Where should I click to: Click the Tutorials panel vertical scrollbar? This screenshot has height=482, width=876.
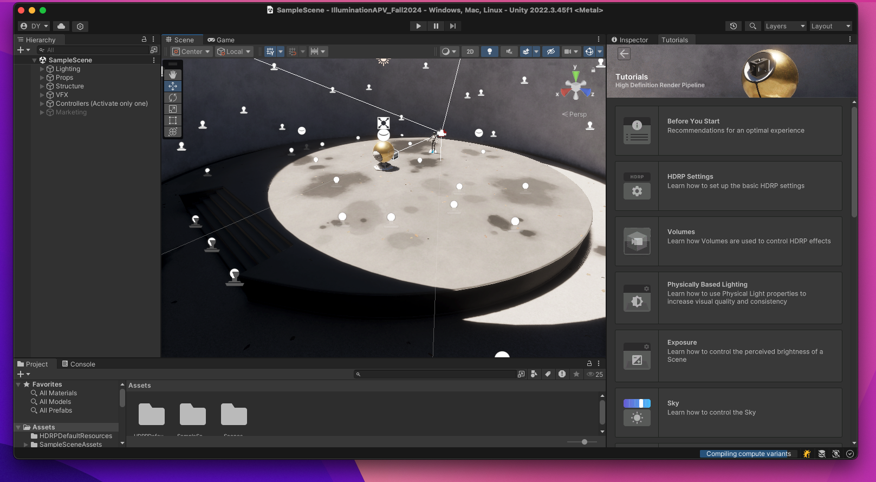coord(854,162)
